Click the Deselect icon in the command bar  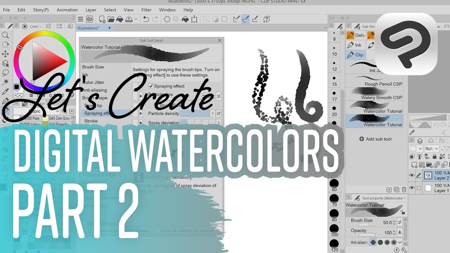click(206, 19)
